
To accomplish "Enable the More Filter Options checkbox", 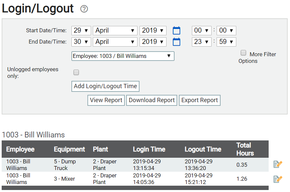I will pos(244,53).
